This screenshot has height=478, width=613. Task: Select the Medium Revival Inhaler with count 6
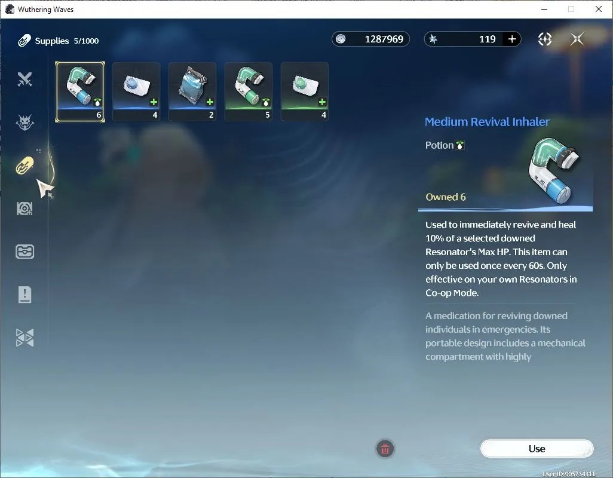pyautogui.click(x=80, y=91)
